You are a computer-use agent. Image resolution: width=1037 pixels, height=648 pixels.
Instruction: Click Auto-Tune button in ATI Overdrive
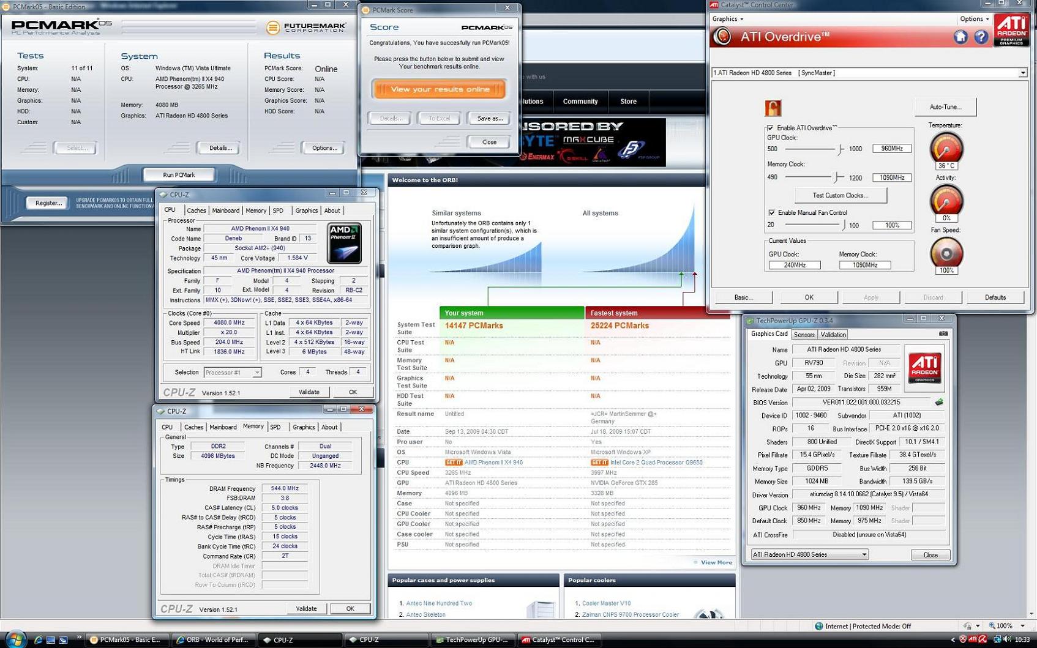tap(945, 107)
